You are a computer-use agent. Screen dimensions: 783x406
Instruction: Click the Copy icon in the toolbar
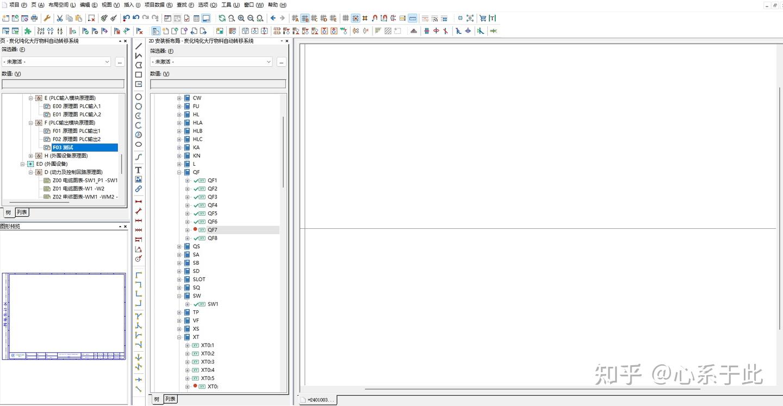(x=69, y=18)
